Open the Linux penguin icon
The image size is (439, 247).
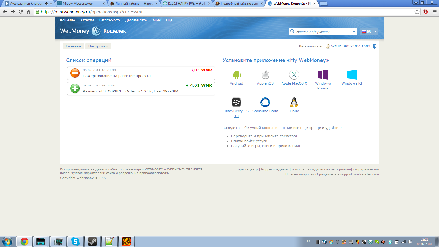(294, 102)
